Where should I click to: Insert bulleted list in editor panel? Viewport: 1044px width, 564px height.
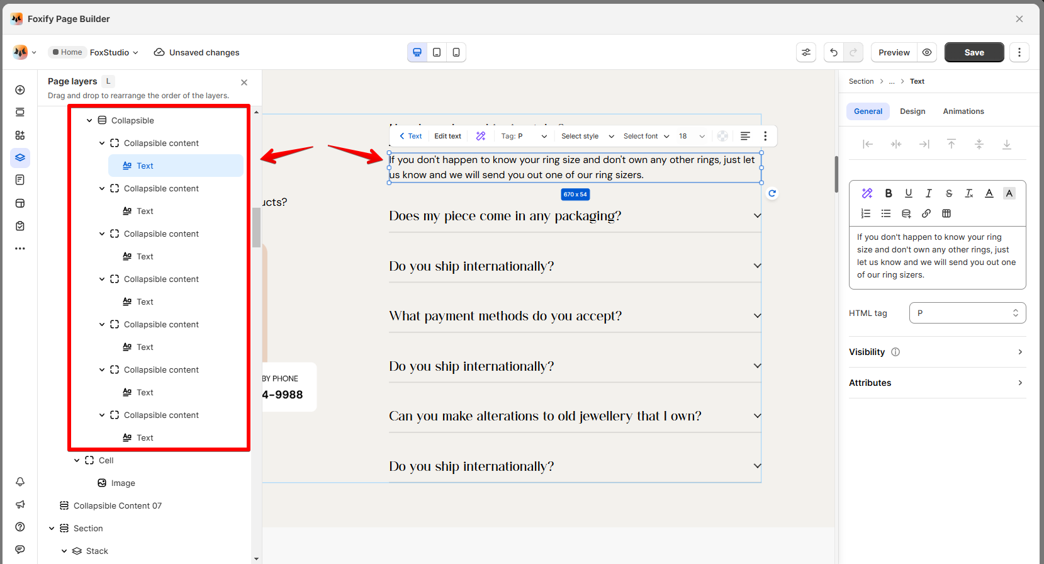click(886, 213)
